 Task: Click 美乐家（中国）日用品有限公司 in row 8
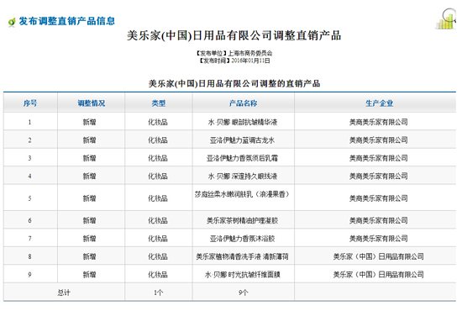379,256
